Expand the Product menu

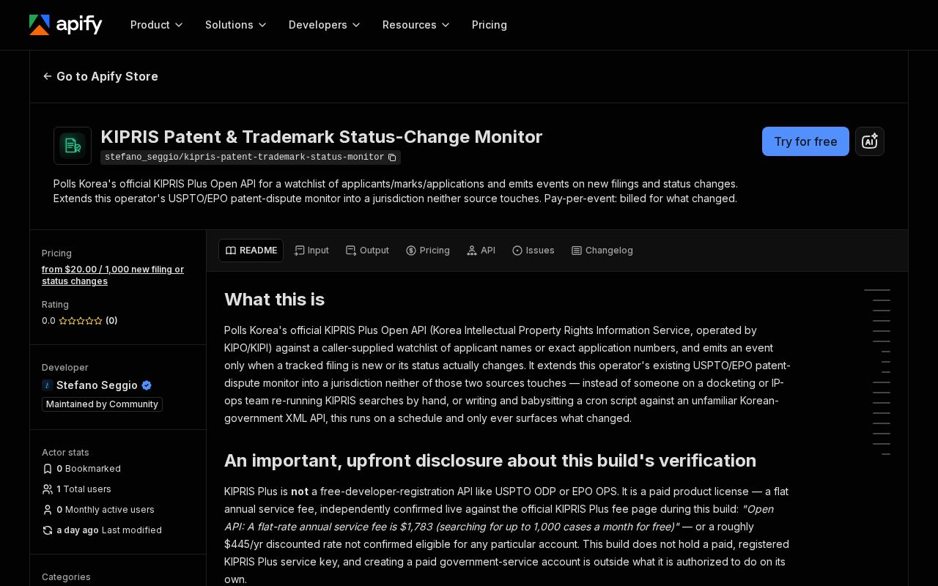tap(157, 25)
